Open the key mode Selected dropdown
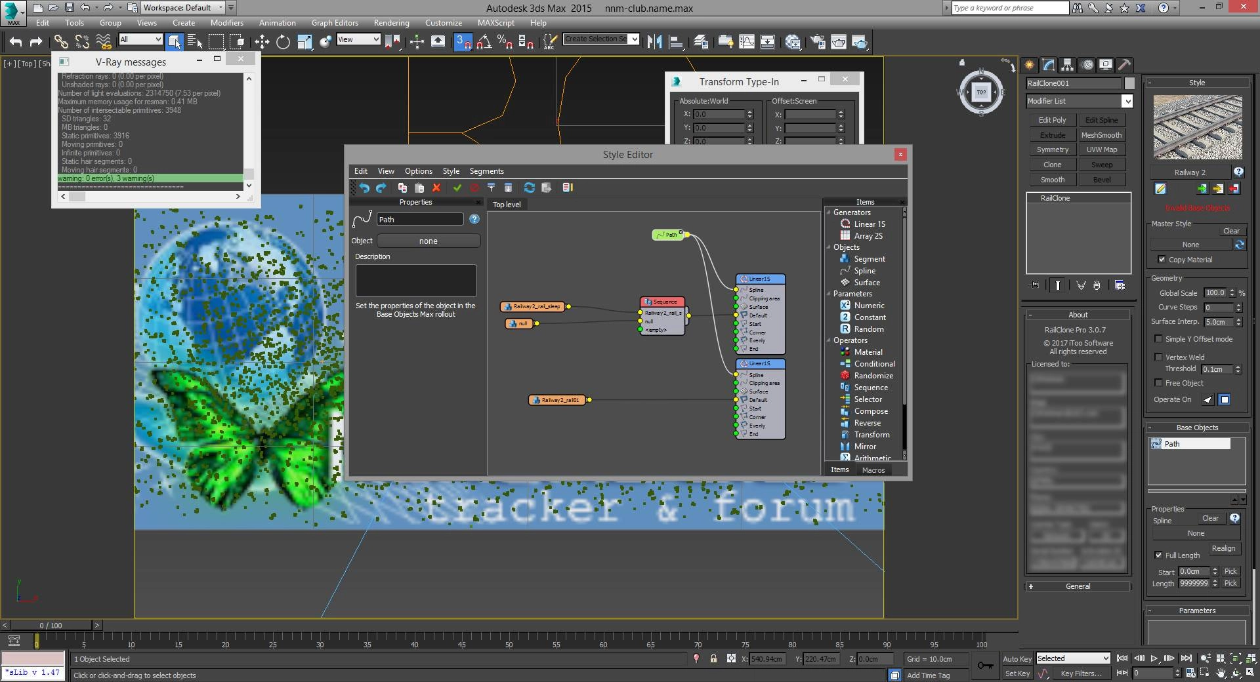1260x682 pixels. (1073, 658)
